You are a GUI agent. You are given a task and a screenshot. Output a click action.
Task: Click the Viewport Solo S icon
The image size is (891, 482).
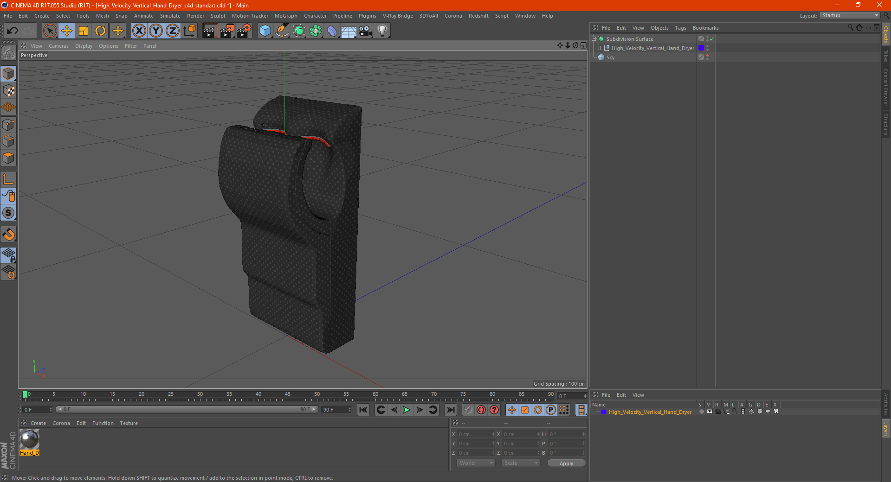(x=8, y=213)
